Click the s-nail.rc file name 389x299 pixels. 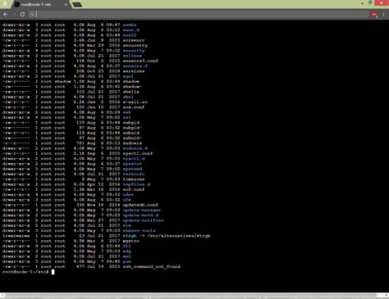[x=135, y=102]
